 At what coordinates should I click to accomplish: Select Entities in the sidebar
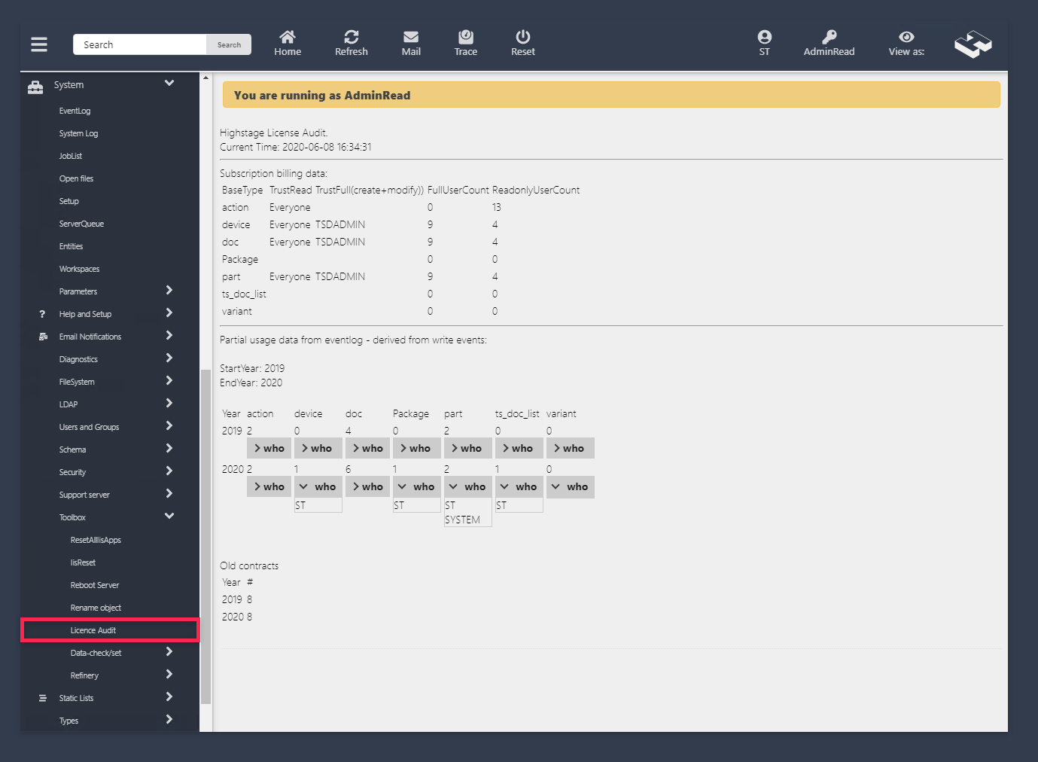71,246
